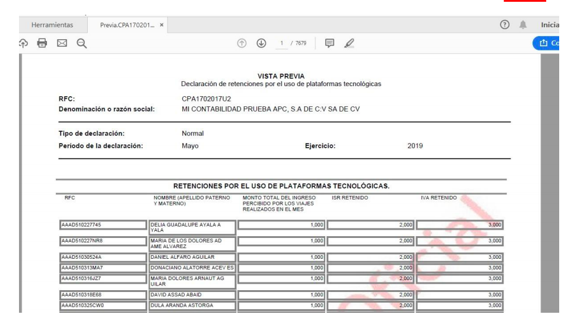This screenshot has height=327, width=577.
Task: Select RFC value CPA1702017U2
Action: pyautogui.click(x=206, y=99)
